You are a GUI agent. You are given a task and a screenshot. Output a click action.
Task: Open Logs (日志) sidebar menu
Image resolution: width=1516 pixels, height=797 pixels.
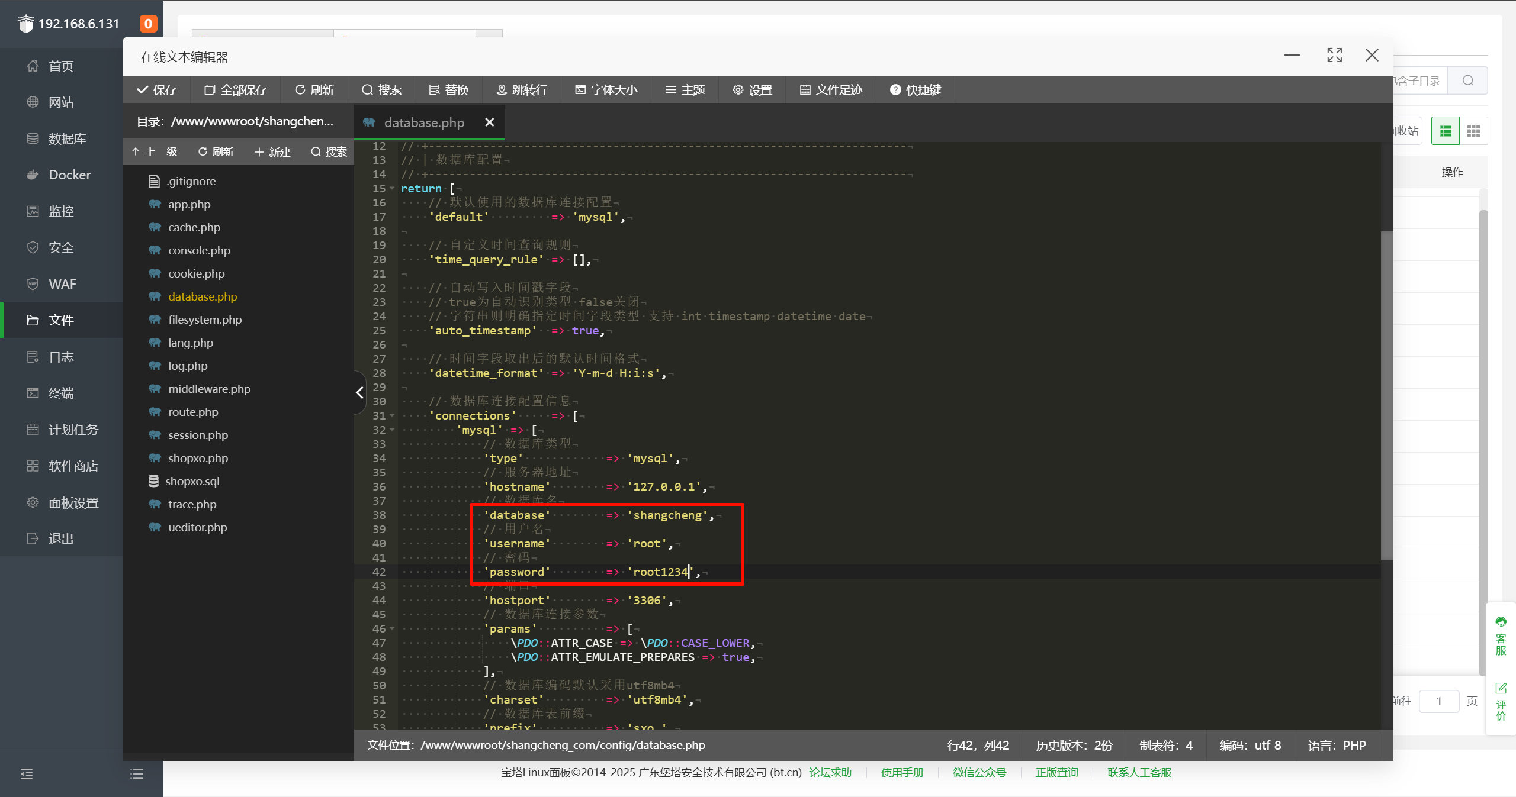click(62, 357)
